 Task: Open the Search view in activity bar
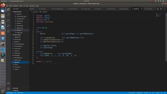point(8,15)
